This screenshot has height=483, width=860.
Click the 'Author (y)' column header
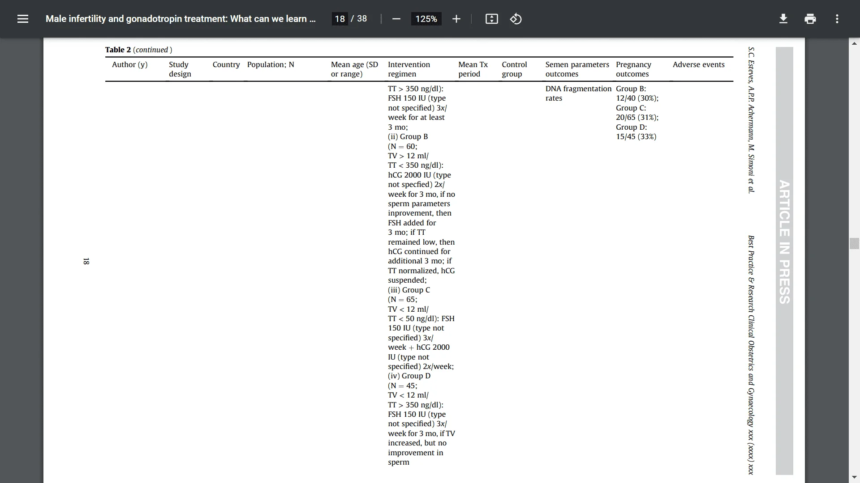coord(130,64)
